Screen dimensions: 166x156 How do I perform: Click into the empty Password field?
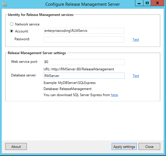[84, 40]
